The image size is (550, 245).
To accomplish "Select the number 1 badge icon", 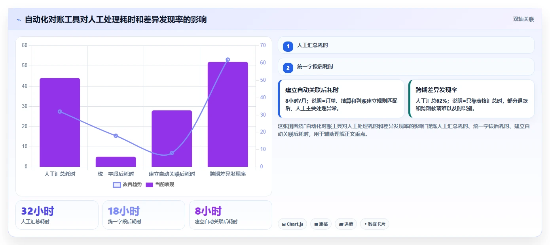I will (288, 46).
